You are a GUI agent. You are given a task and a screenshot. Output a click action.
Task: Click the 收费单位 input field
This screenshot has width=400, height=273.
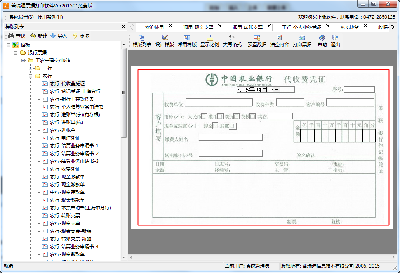point(219,102)
